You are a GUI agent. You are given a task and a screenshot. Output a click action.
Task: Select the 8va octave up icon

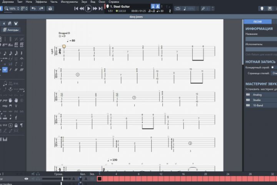point(5,45)
